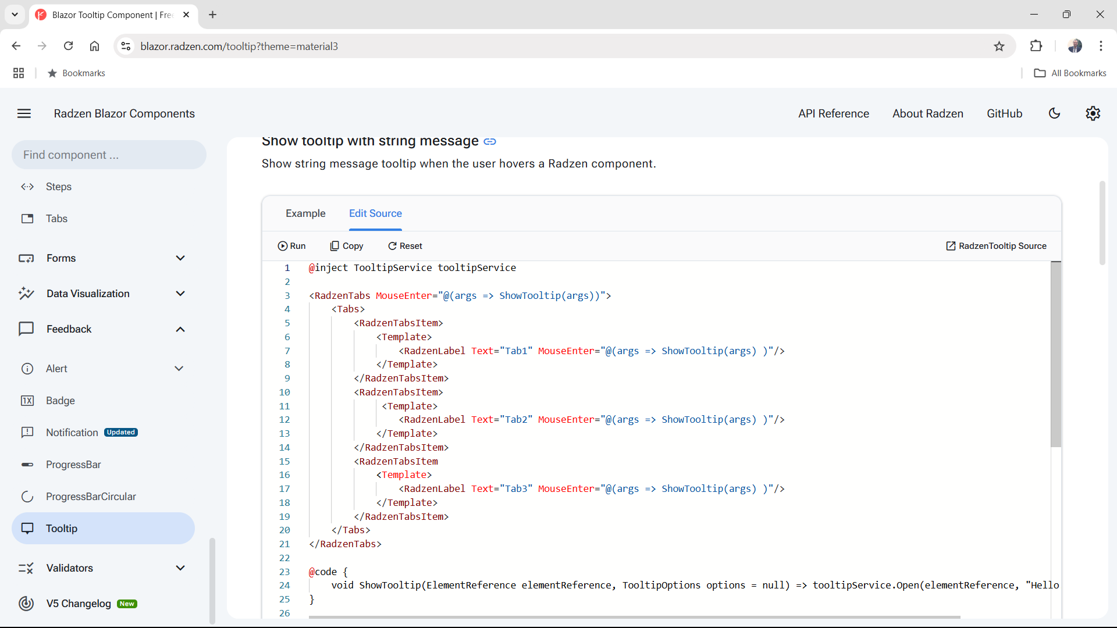Open the API Reference menu item

[x=833, y=113]
